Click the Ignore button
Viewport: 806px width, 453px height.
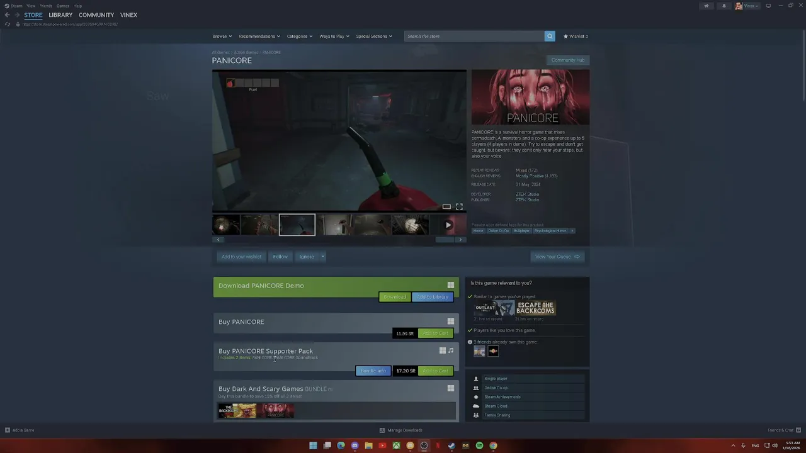[307, 257]
